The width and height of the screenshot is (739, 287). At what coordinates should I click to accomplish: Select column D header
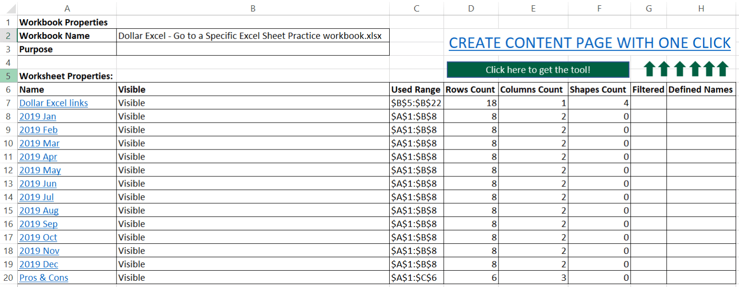coord(471,8)
